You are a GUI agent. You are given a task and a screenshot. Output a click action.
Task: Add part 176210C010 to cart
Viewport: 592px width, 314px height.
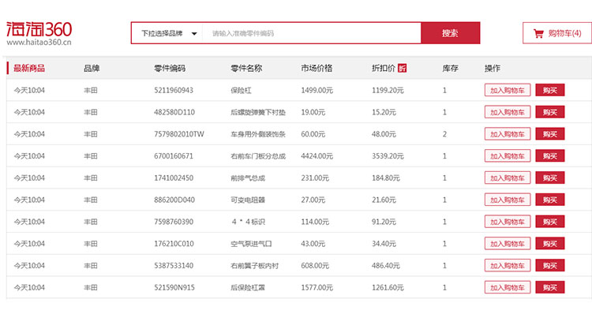(508, 244)
